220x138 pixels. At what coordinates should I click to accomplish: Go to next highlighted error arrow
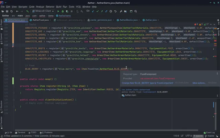[x=214, y=24]
